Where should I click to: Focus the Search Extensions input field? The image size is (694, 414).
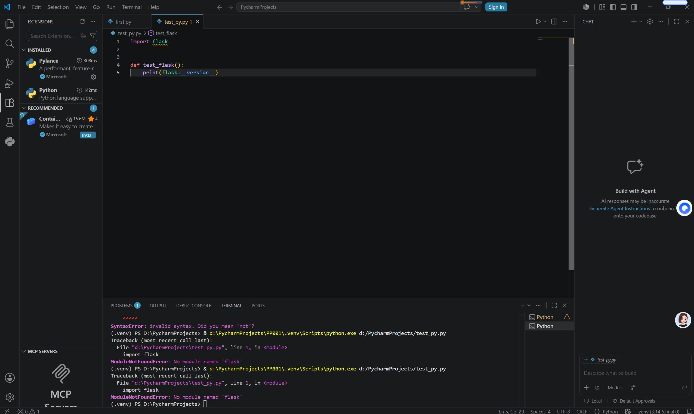[x=53, y=36]
